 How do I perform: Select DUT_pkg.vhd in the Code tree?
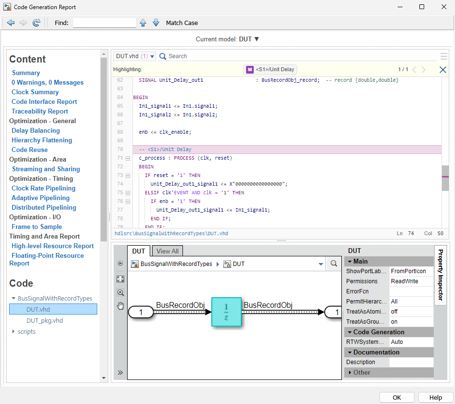pos(44,320)
